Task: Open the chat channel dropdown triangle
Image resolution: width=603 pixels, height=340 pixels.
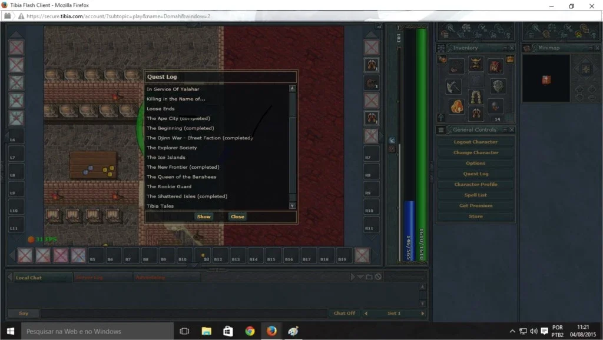Action: (x=360, y=276)
